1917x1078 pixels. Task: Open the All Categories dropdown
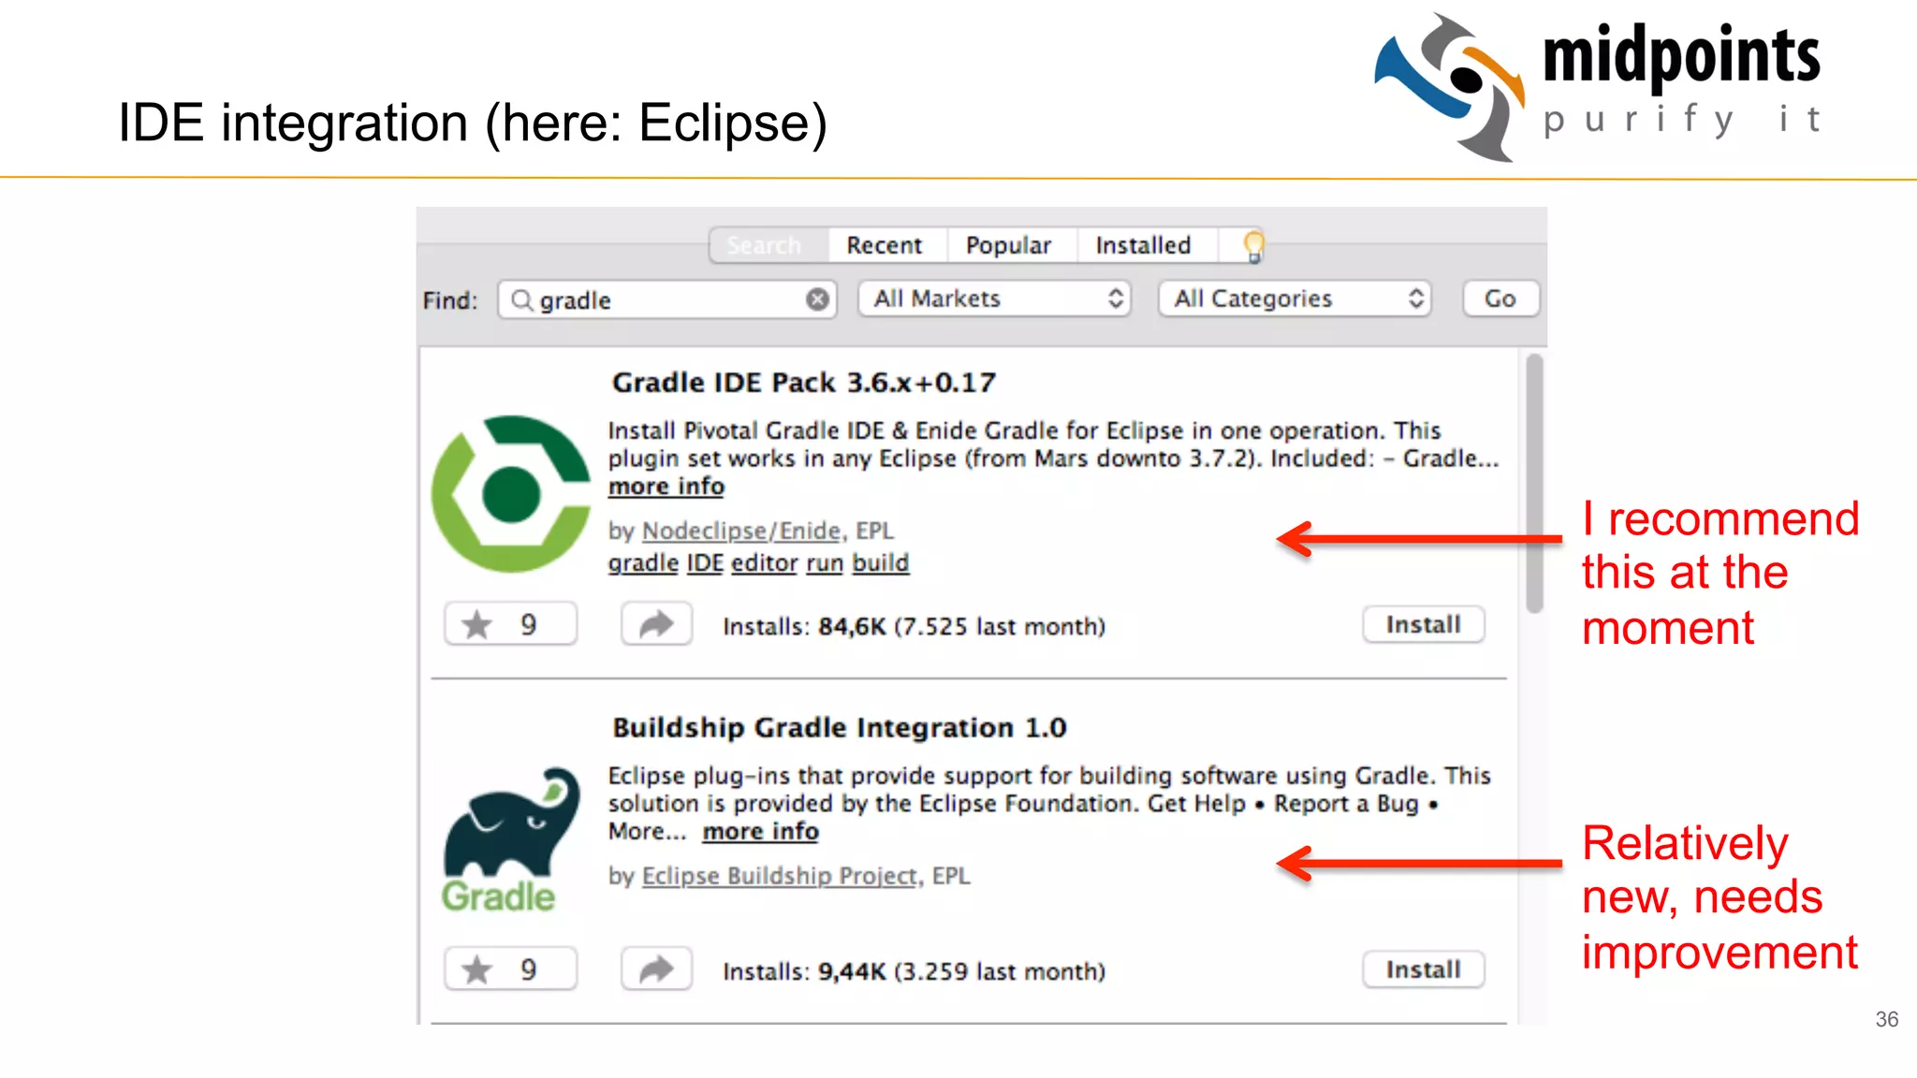point(1295,299)
